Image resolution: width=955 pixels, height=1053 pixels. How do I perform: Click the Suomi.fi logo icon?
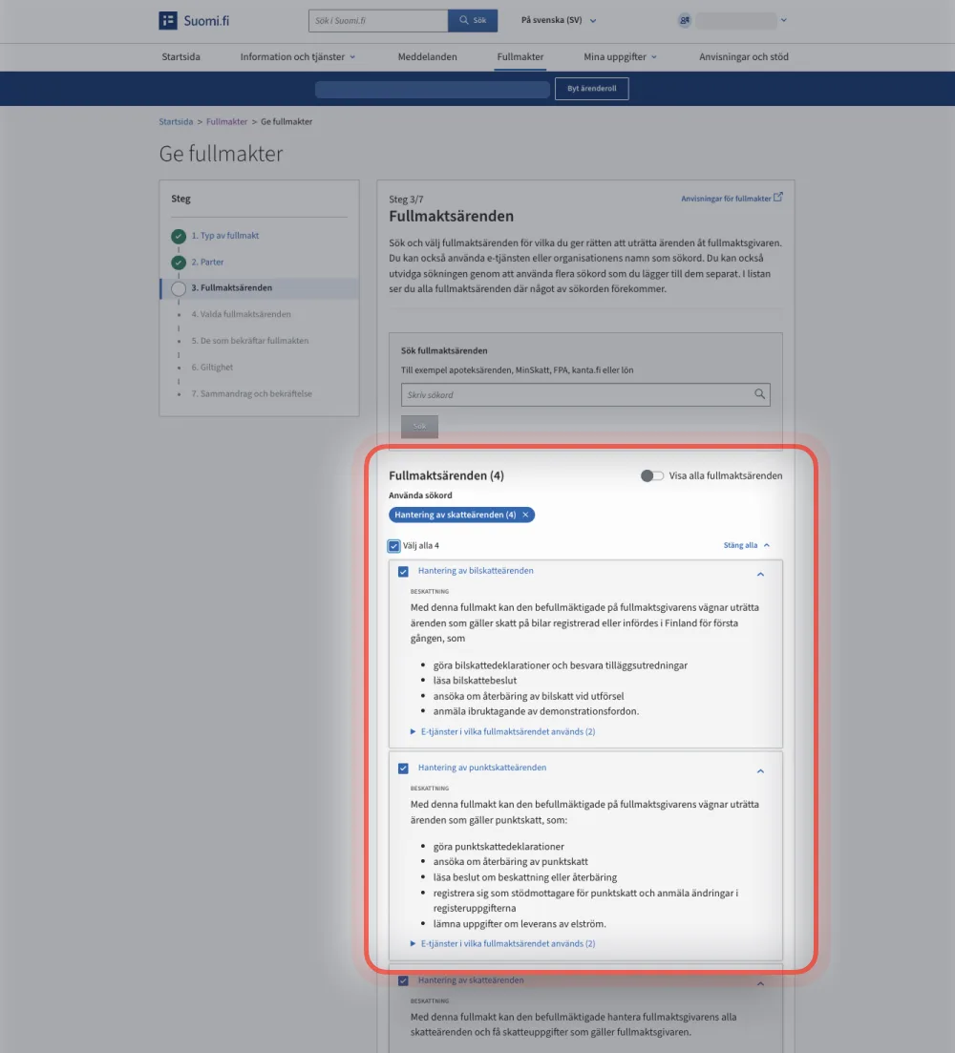coord(168,20)
